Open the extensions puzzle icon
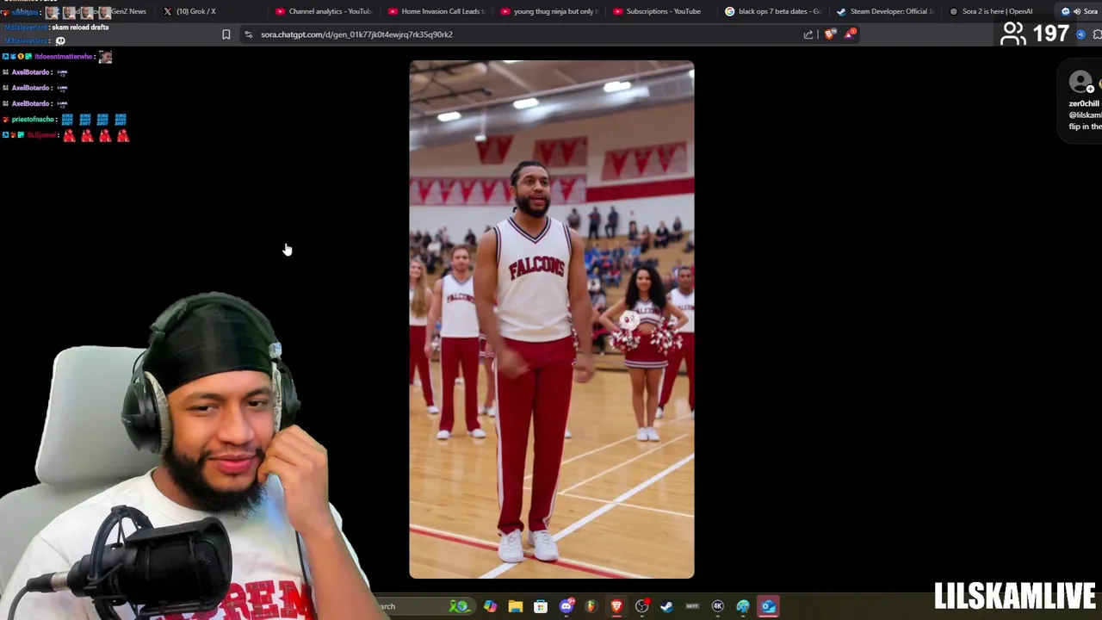The width and height of the screenshot is (1102, 620). [1098, 34]
